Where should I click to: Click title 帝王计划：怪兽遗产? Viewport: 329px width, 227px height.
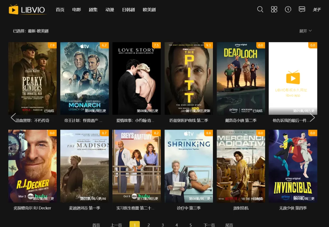pos(83,121)
